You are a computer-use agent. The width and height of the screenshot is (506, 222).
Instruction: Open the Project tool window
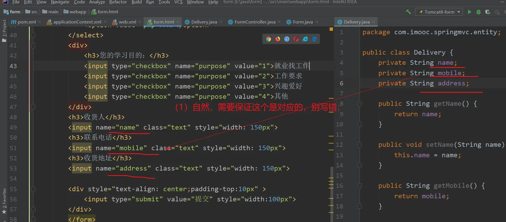pyautogui.click(x=4, y=31)
